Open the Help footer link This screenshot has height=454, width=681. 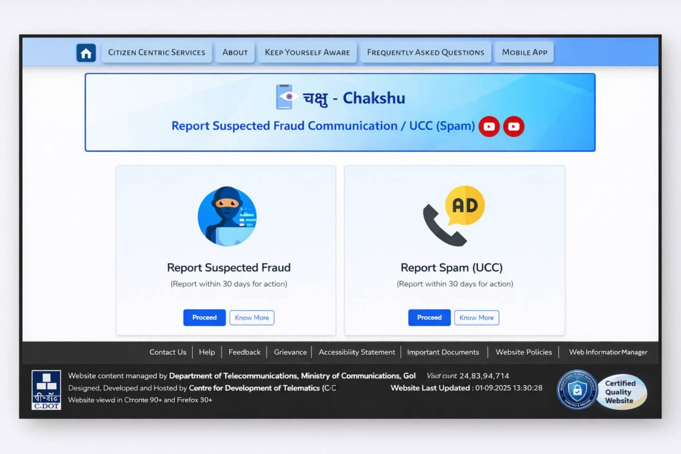[x=207, y=352]
